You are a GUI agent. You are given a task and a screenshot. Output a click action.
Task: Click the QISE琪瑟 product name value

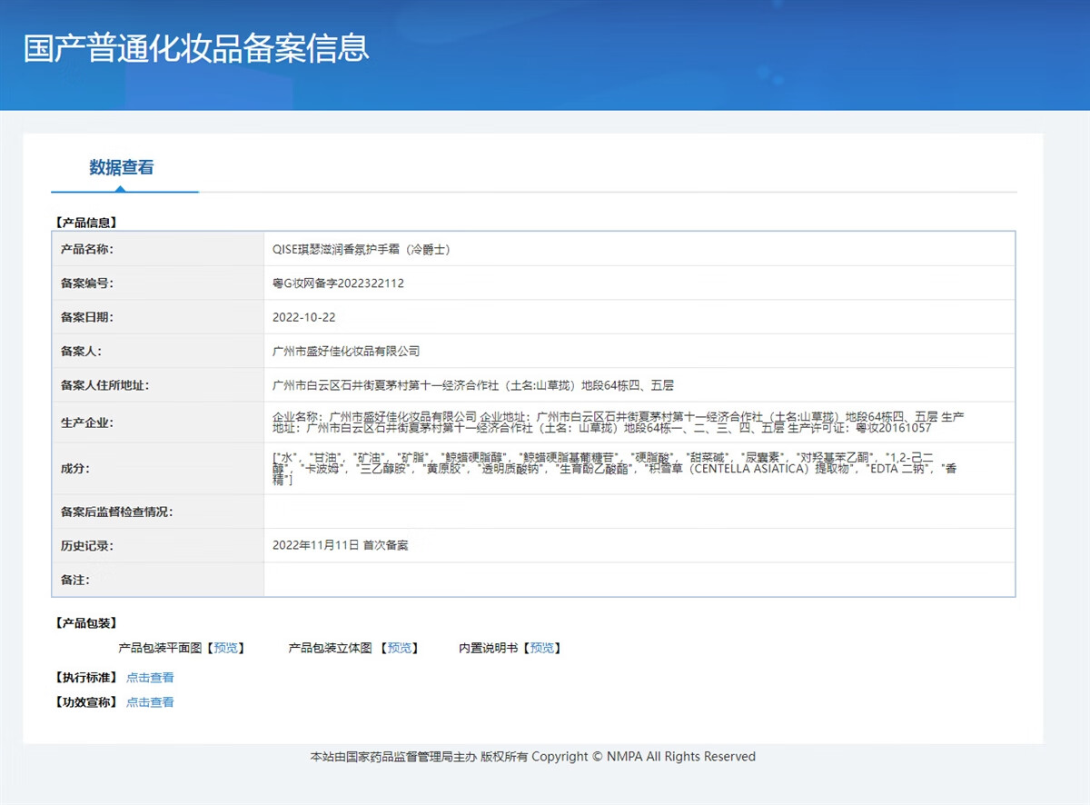(x=361, y=249)
